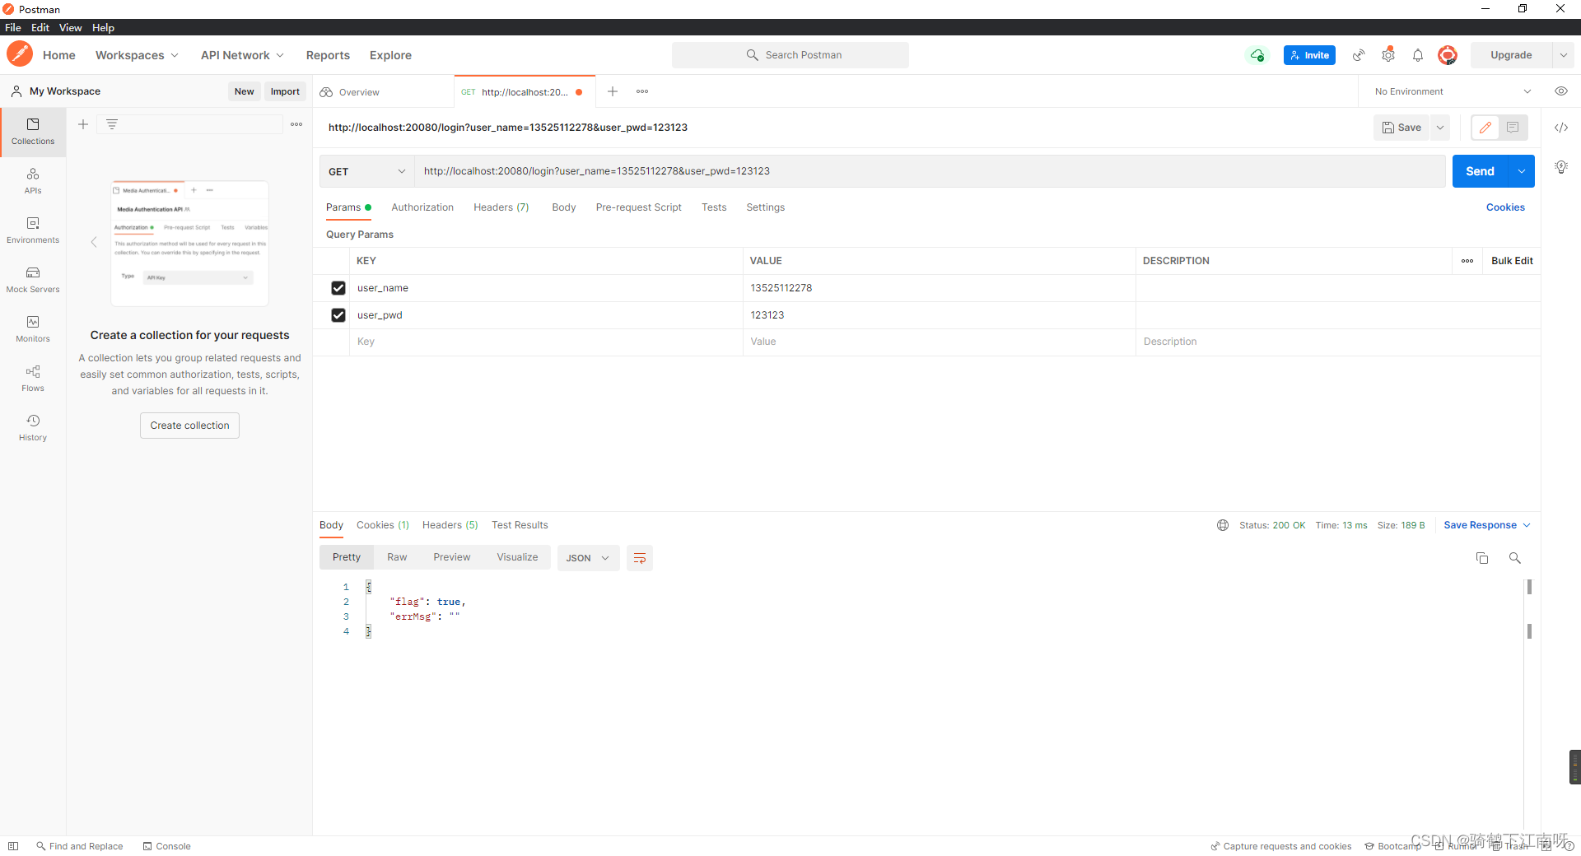Toggle the bottom-left sidebar layout icon

pos(13,846)
